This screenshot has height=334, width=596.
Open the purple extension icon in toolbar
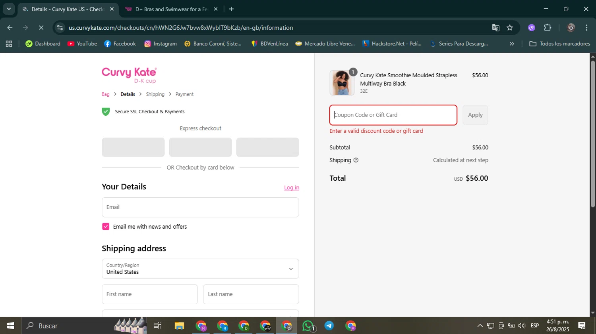click(532, 28)
